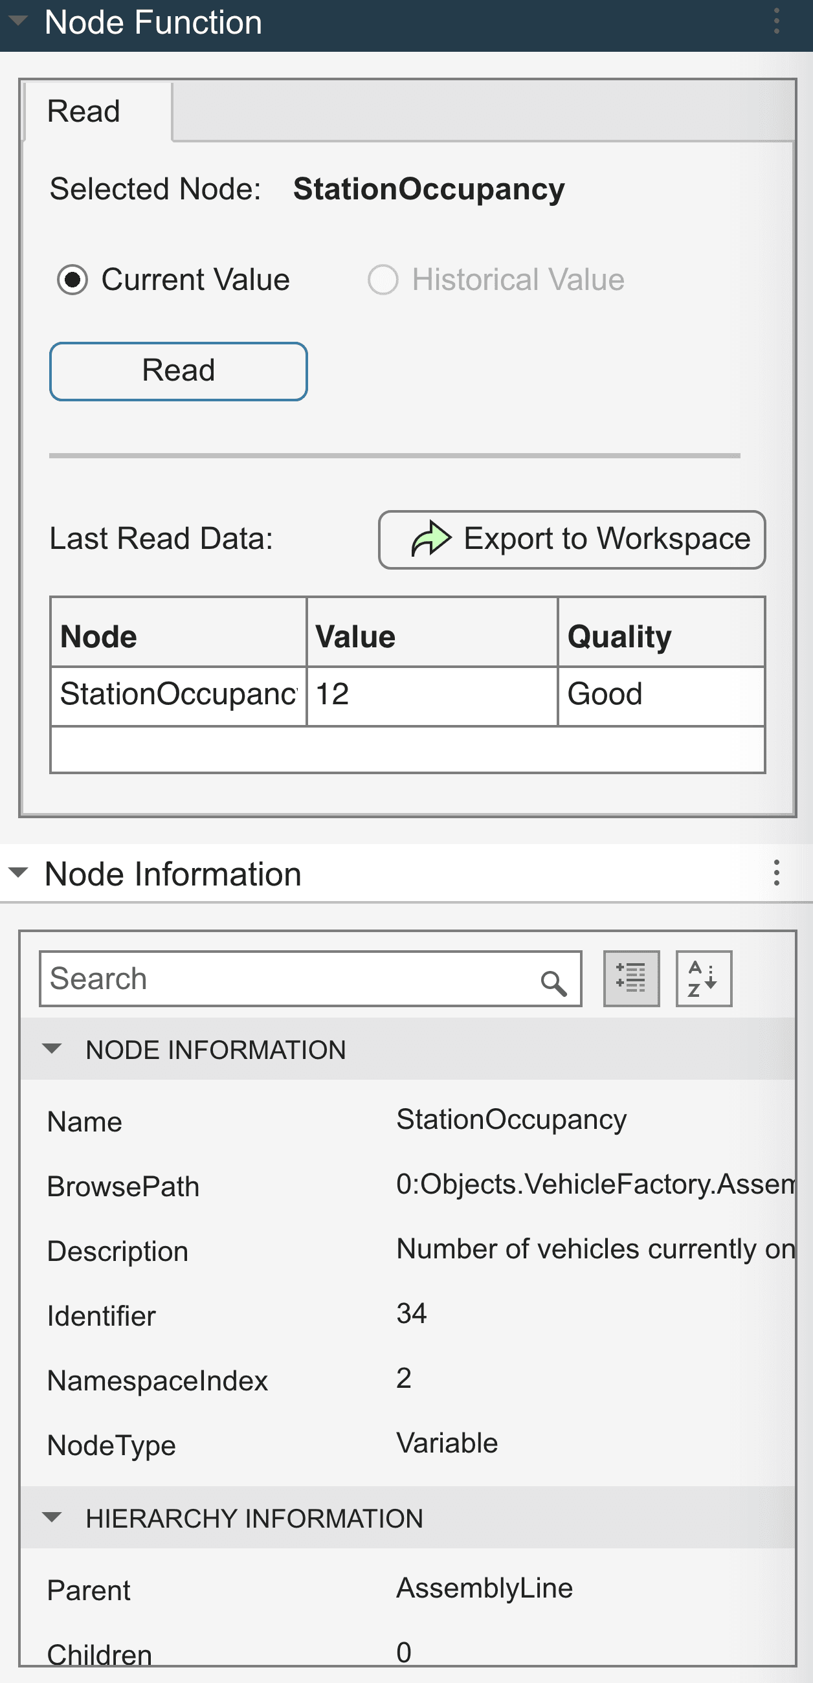
Task: Click Export to Workspace button
Action: (x=572, y=540)
